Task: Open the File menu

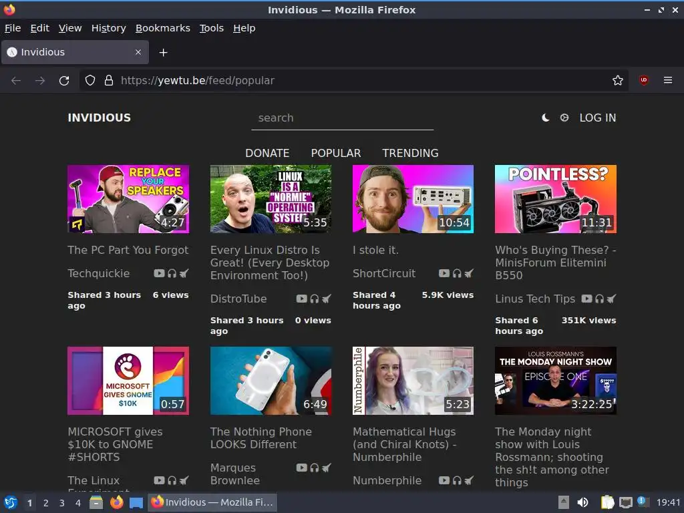Action: [x=13, y=28]
